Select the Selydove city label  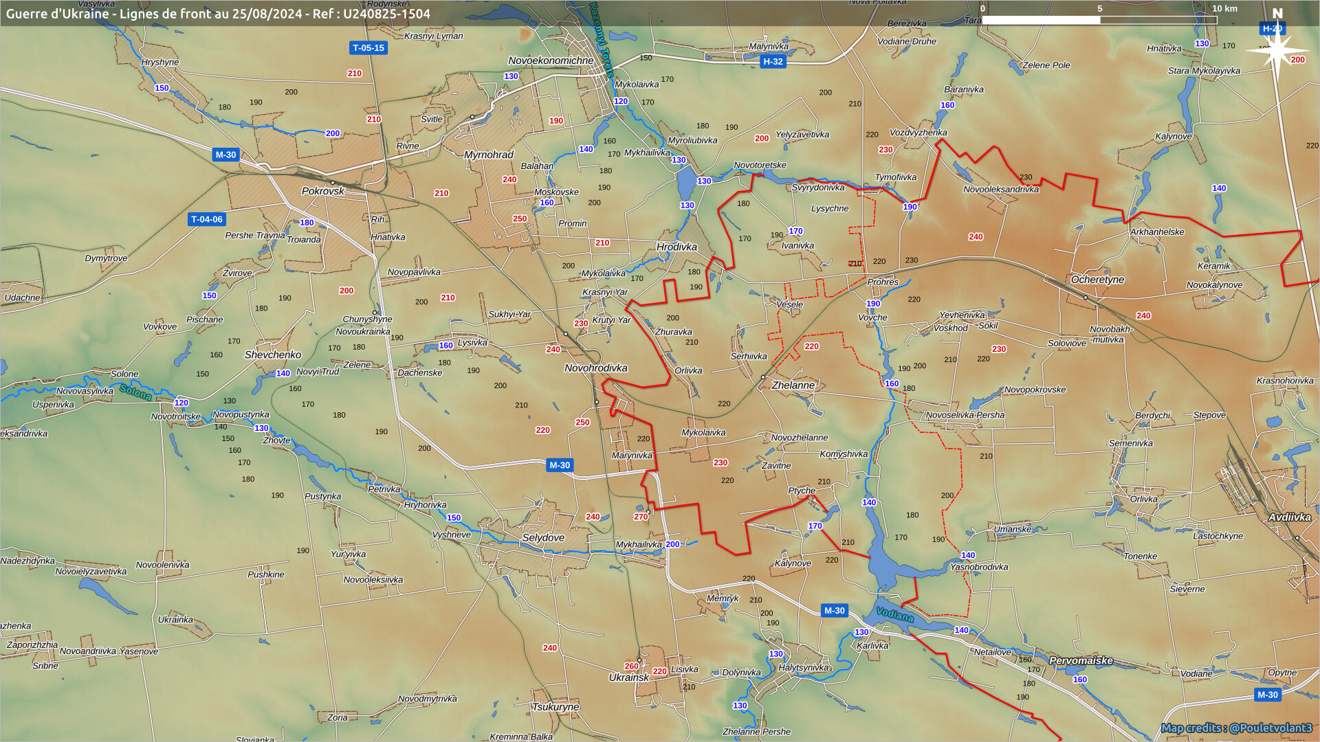(543, 538)
